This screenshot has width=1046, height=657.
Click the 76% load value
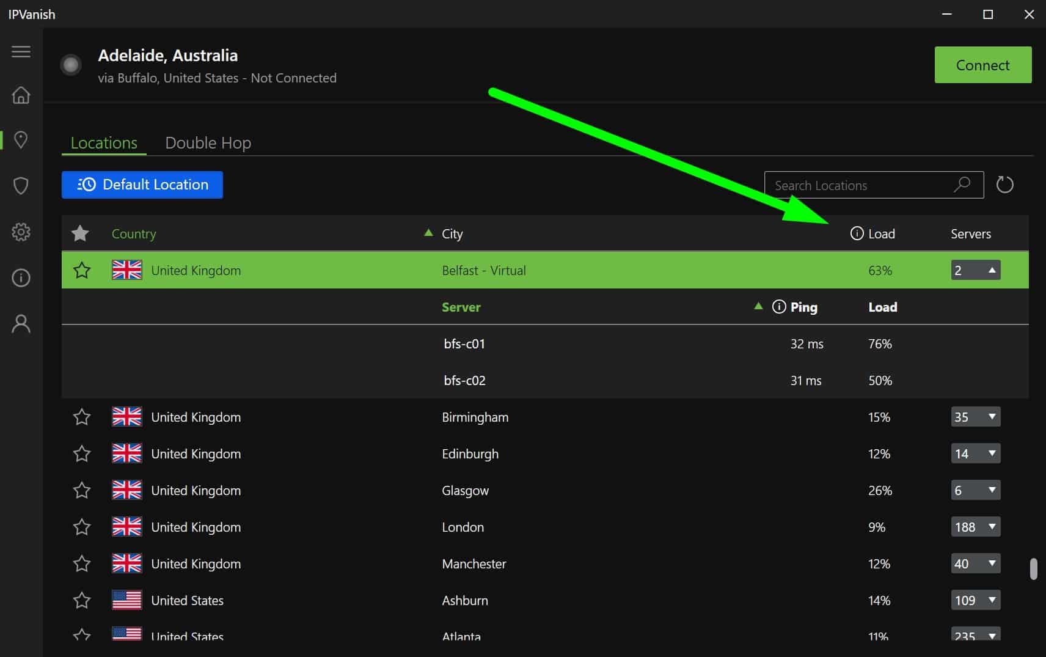[x=880, y=343]
